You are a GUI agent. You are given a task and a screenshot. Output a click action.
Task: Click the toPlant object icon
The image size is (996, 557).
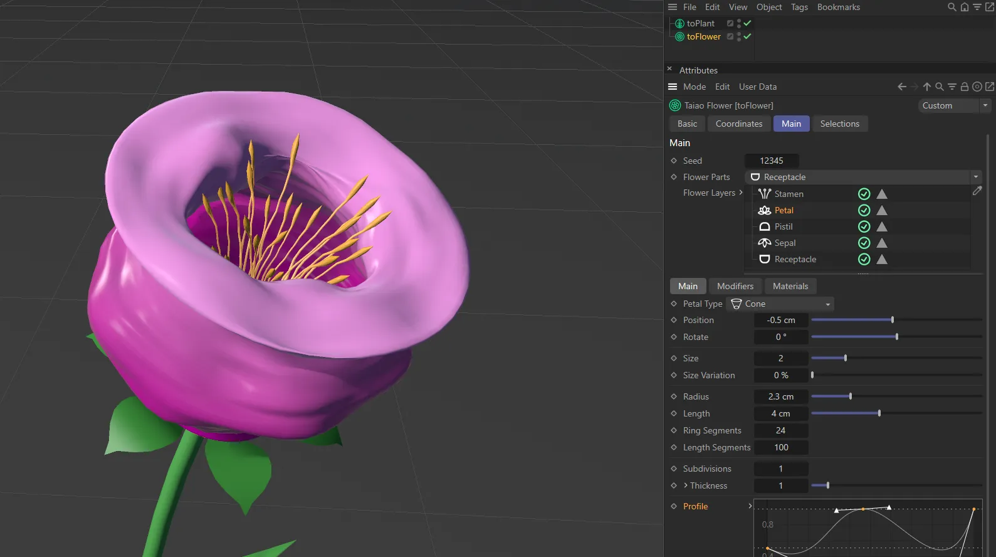coord(679,23)
